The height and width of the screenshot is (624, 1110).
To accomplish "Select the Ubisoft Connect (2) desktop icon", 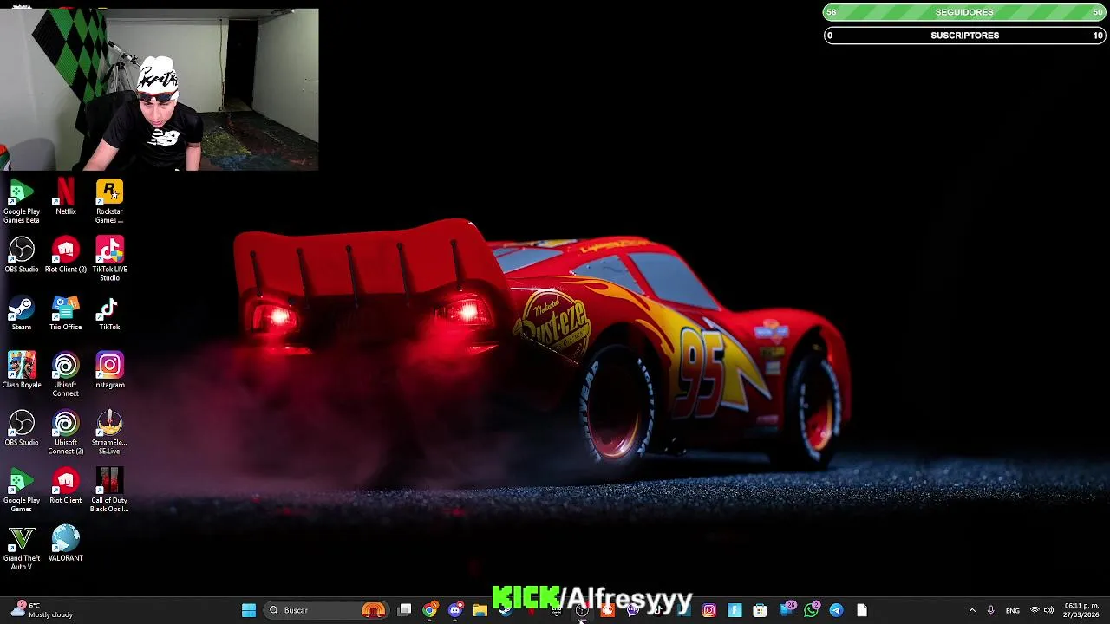I will 66,432.
